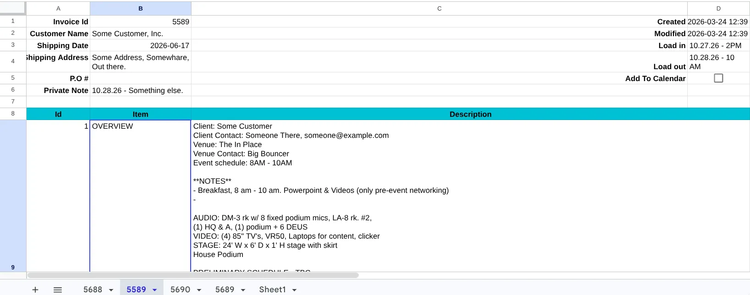Select row 4 header

click(13, 61)
